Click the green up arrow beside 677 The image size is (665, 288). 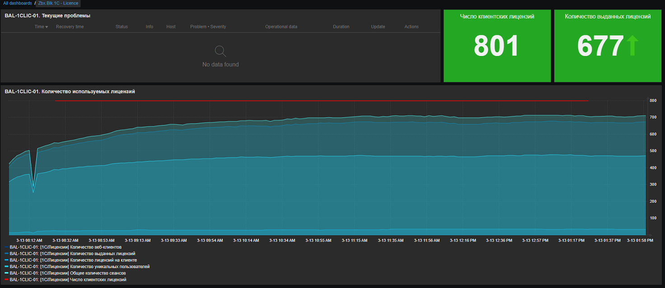click(632, 46)
